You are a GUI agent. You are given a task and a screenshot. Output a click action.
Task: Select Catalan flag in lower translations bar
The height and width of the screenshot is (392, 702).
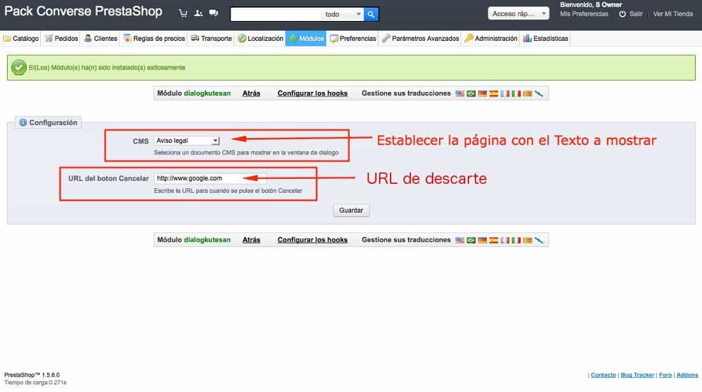click(527, 240)
